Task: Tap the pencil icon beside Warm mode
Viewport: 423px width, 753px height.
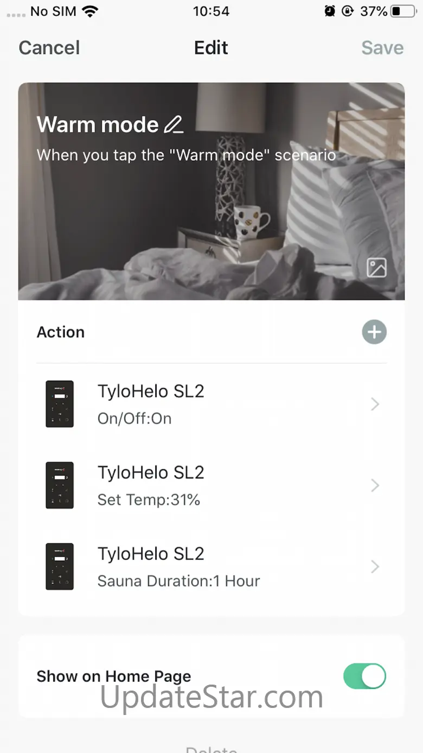Action: [x=174, y=125]
